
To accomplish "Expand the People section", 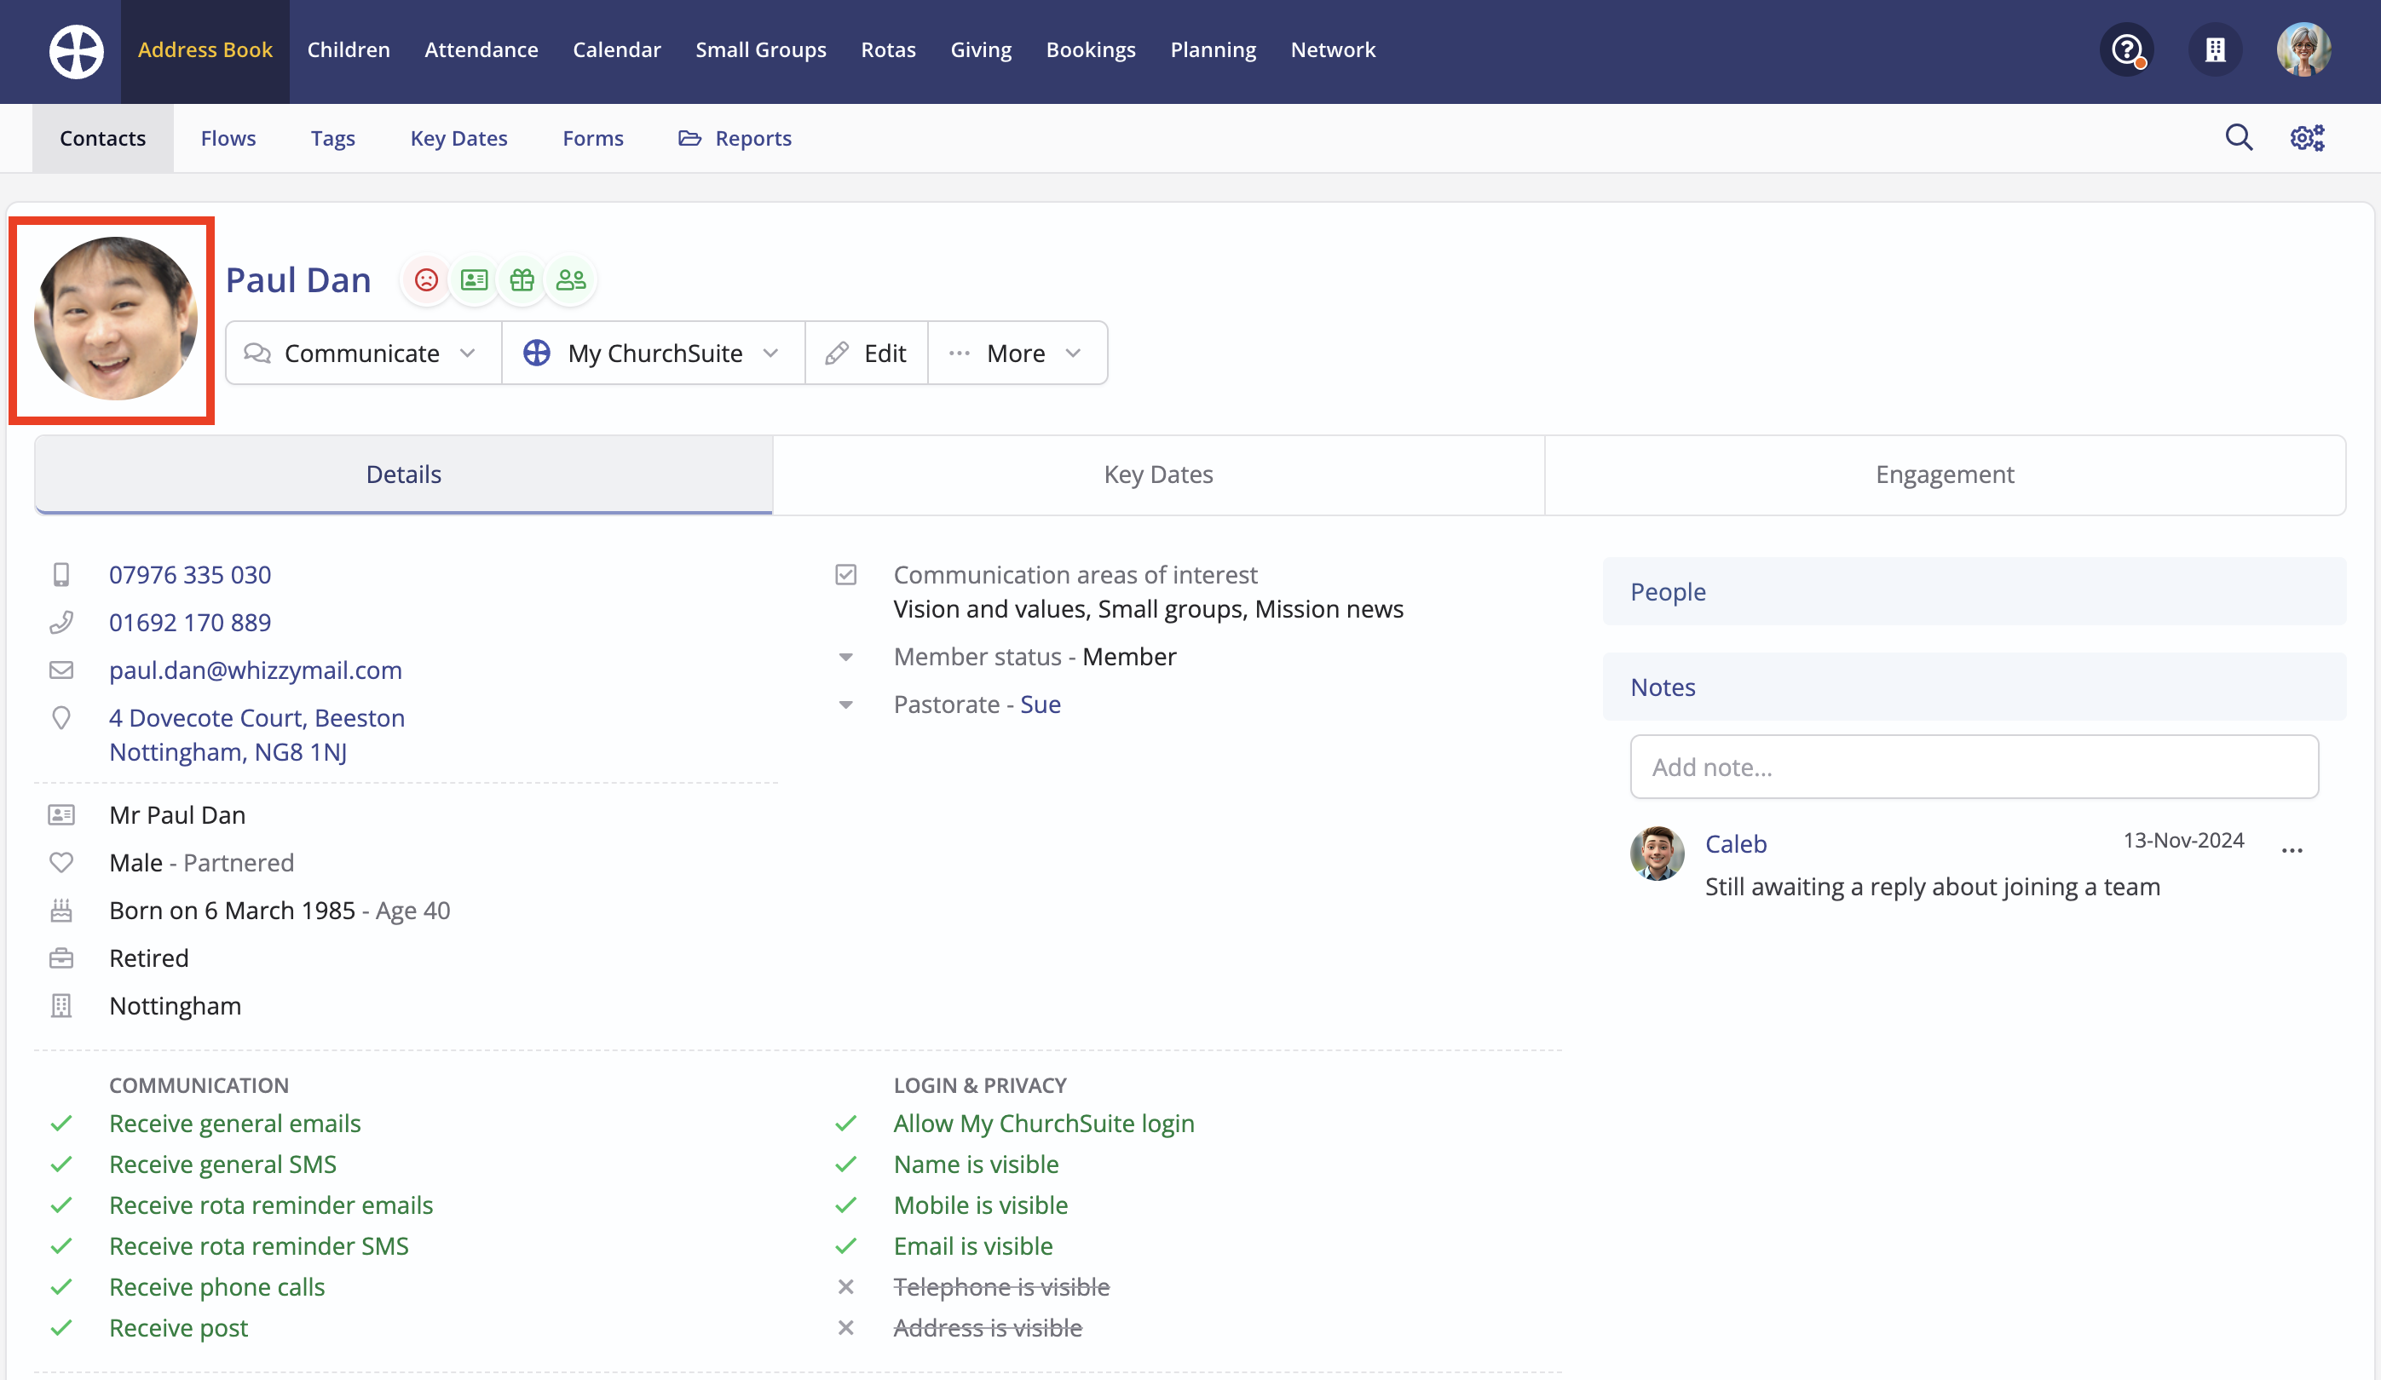I will 1975,592.
